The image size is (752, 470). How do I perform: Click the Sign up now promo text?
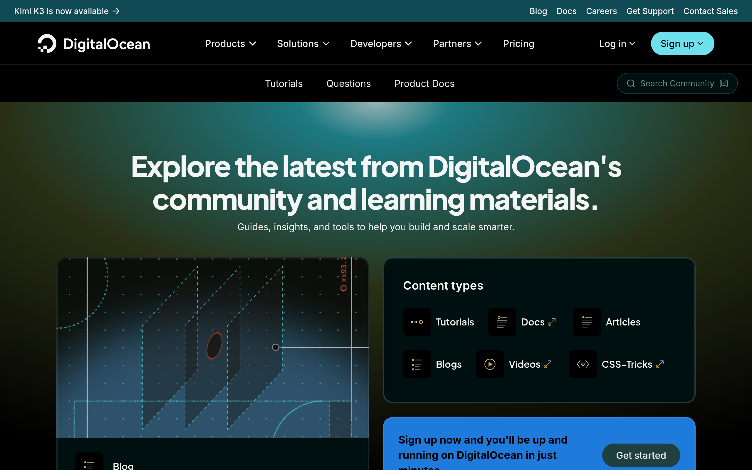tap(483, 452)
